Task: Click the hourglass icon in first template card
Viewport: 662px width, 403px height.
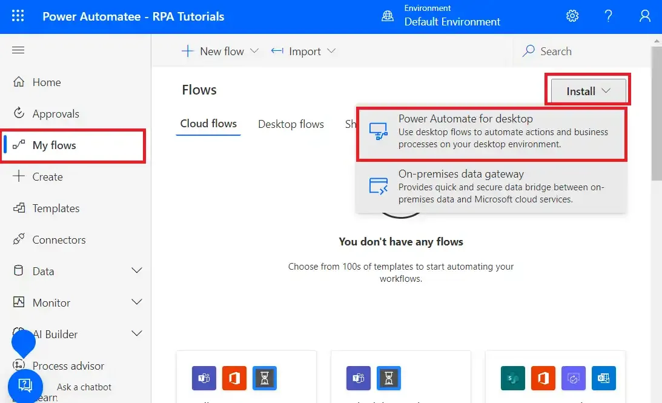Action: pos(265,378)
